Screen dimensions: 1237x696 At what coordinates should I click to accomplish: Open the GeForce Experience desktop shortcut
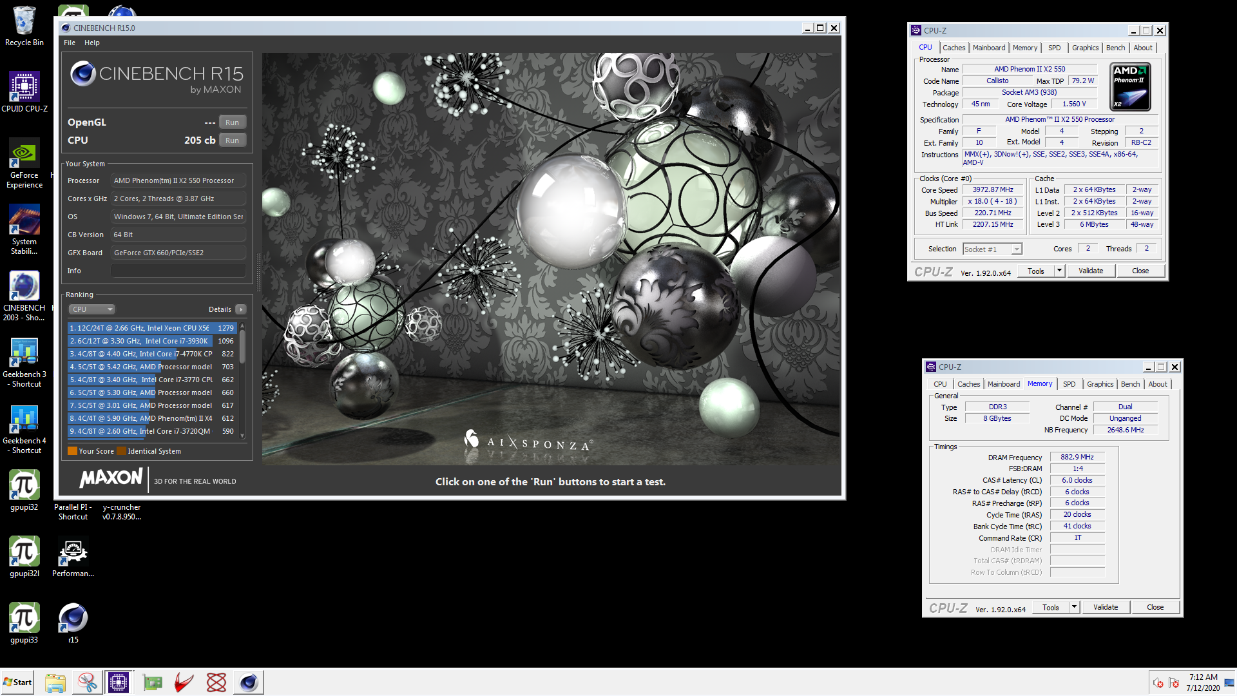pyautogui.click(x=24, y=163)
